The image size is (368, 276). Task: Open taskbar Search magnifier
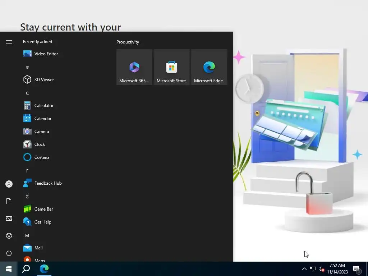tap(26, 269)
